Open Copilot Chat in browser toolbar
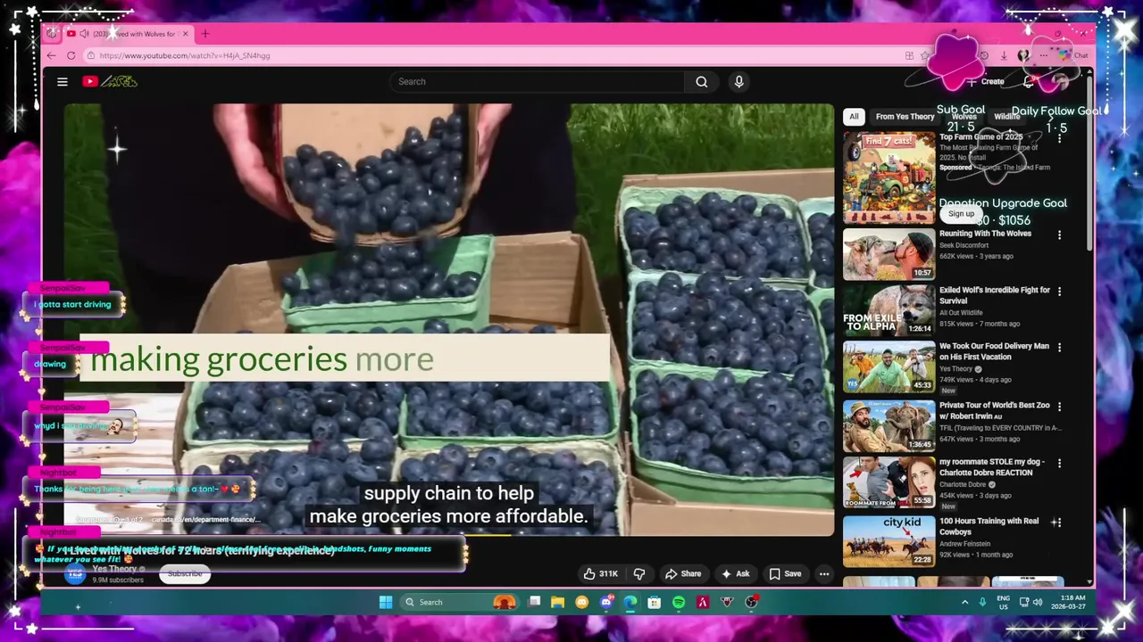 tap(1075, 55)
